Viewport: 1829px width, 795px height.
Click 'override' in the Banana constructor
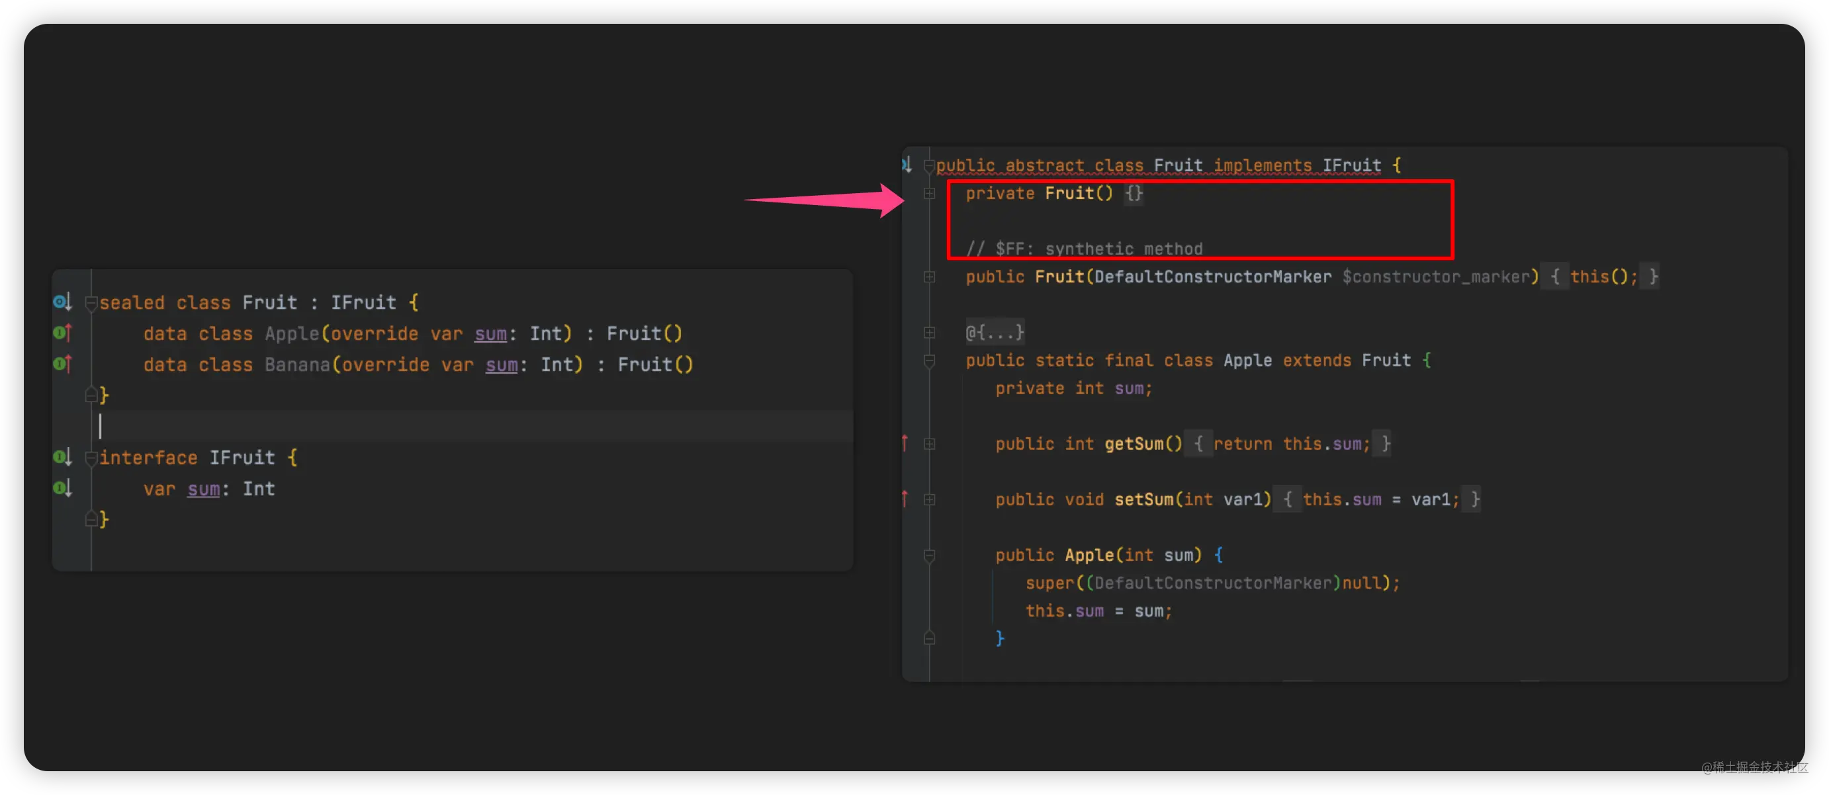click(386, 364)
